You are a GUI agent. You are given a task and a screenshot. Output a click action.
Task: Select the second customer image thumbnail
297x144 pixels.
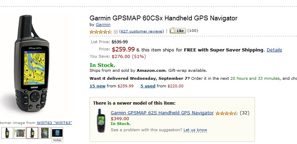pos(19,133)
